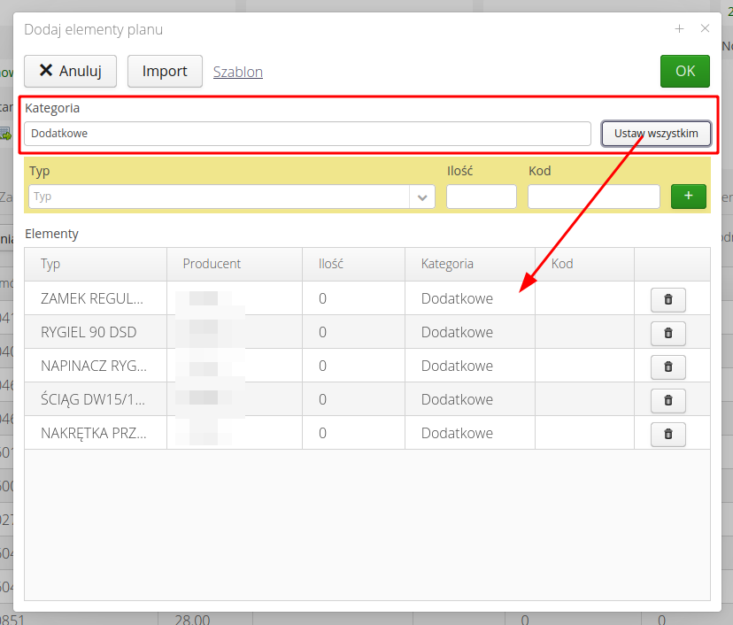This screenshot has width=733, height=625.
Task: Click the Kod input field
Action: 593,197
